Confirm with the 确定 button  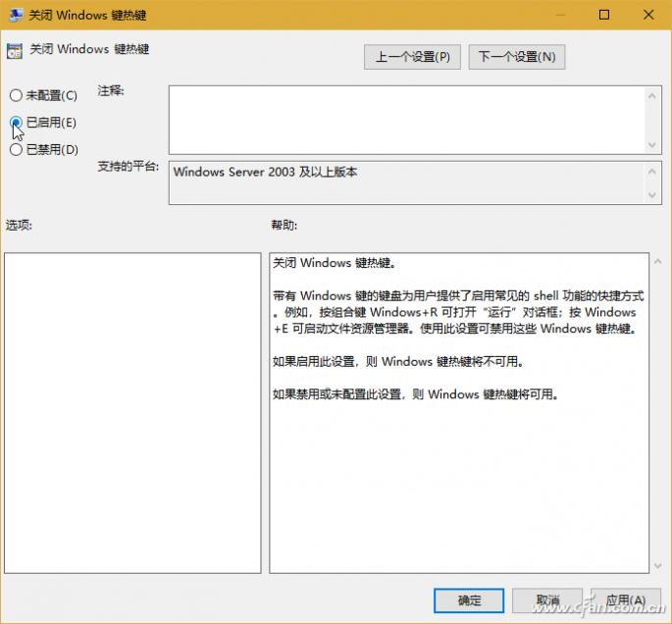pos(469,600)
